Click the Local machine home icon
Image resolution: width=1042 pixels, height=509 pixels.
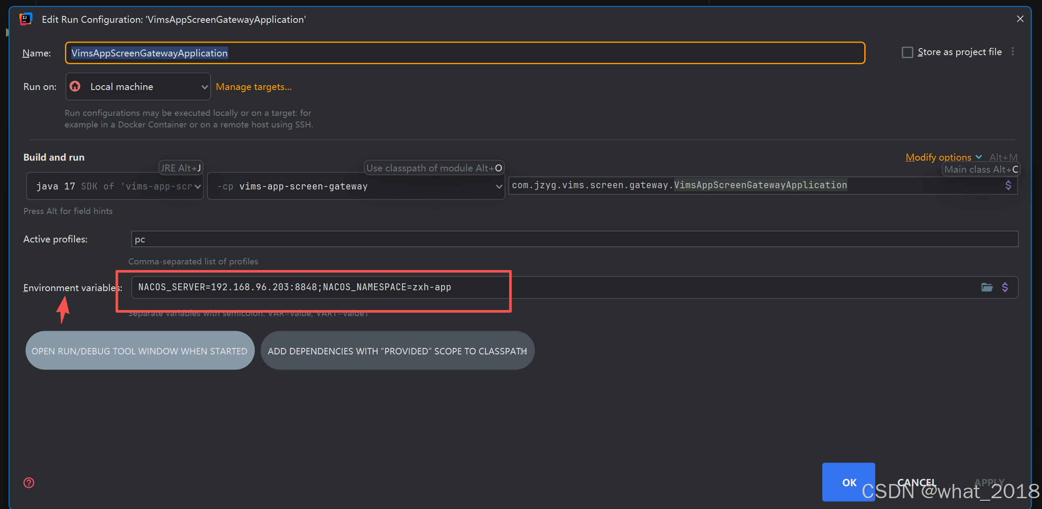pos(75,87)
